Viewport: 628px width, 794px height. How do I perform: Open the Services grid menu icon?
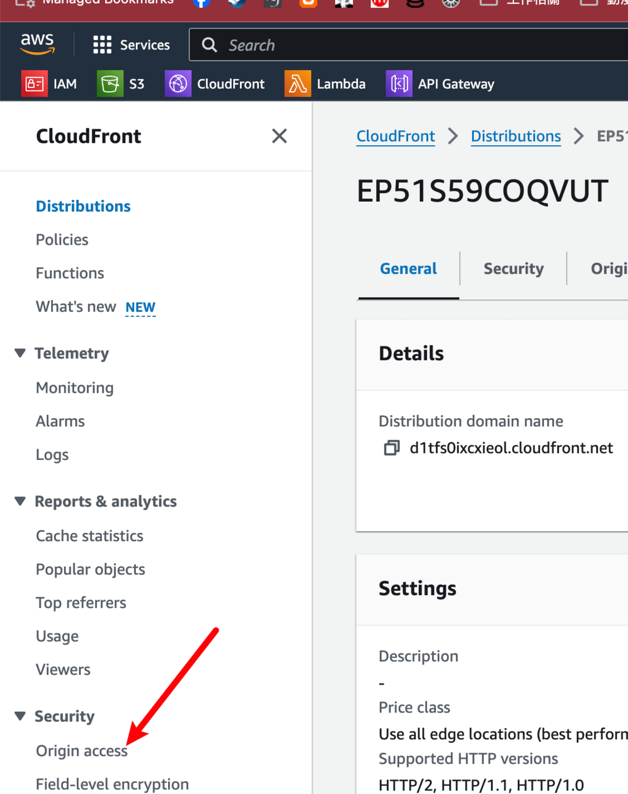click(x=102, y=45)
